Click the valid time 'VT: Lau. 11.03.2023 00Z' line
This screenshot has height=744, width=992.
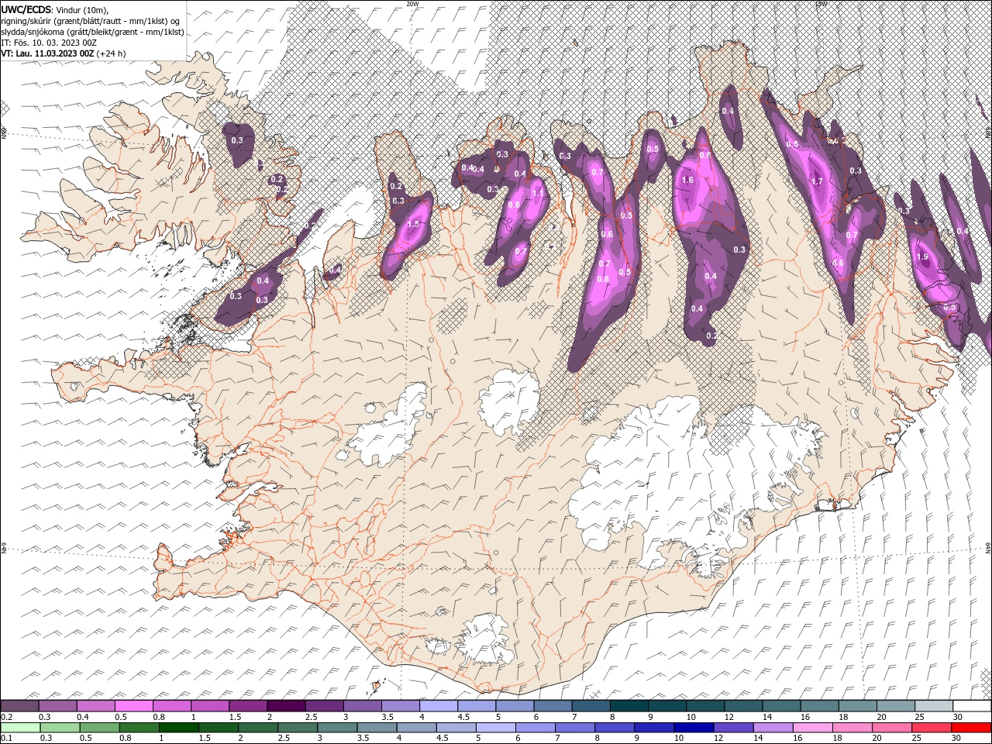coord(64,53)
